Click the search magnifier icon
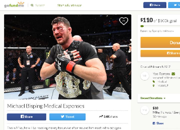The width and height of the screenshot is (180, 130). (32, 5)
